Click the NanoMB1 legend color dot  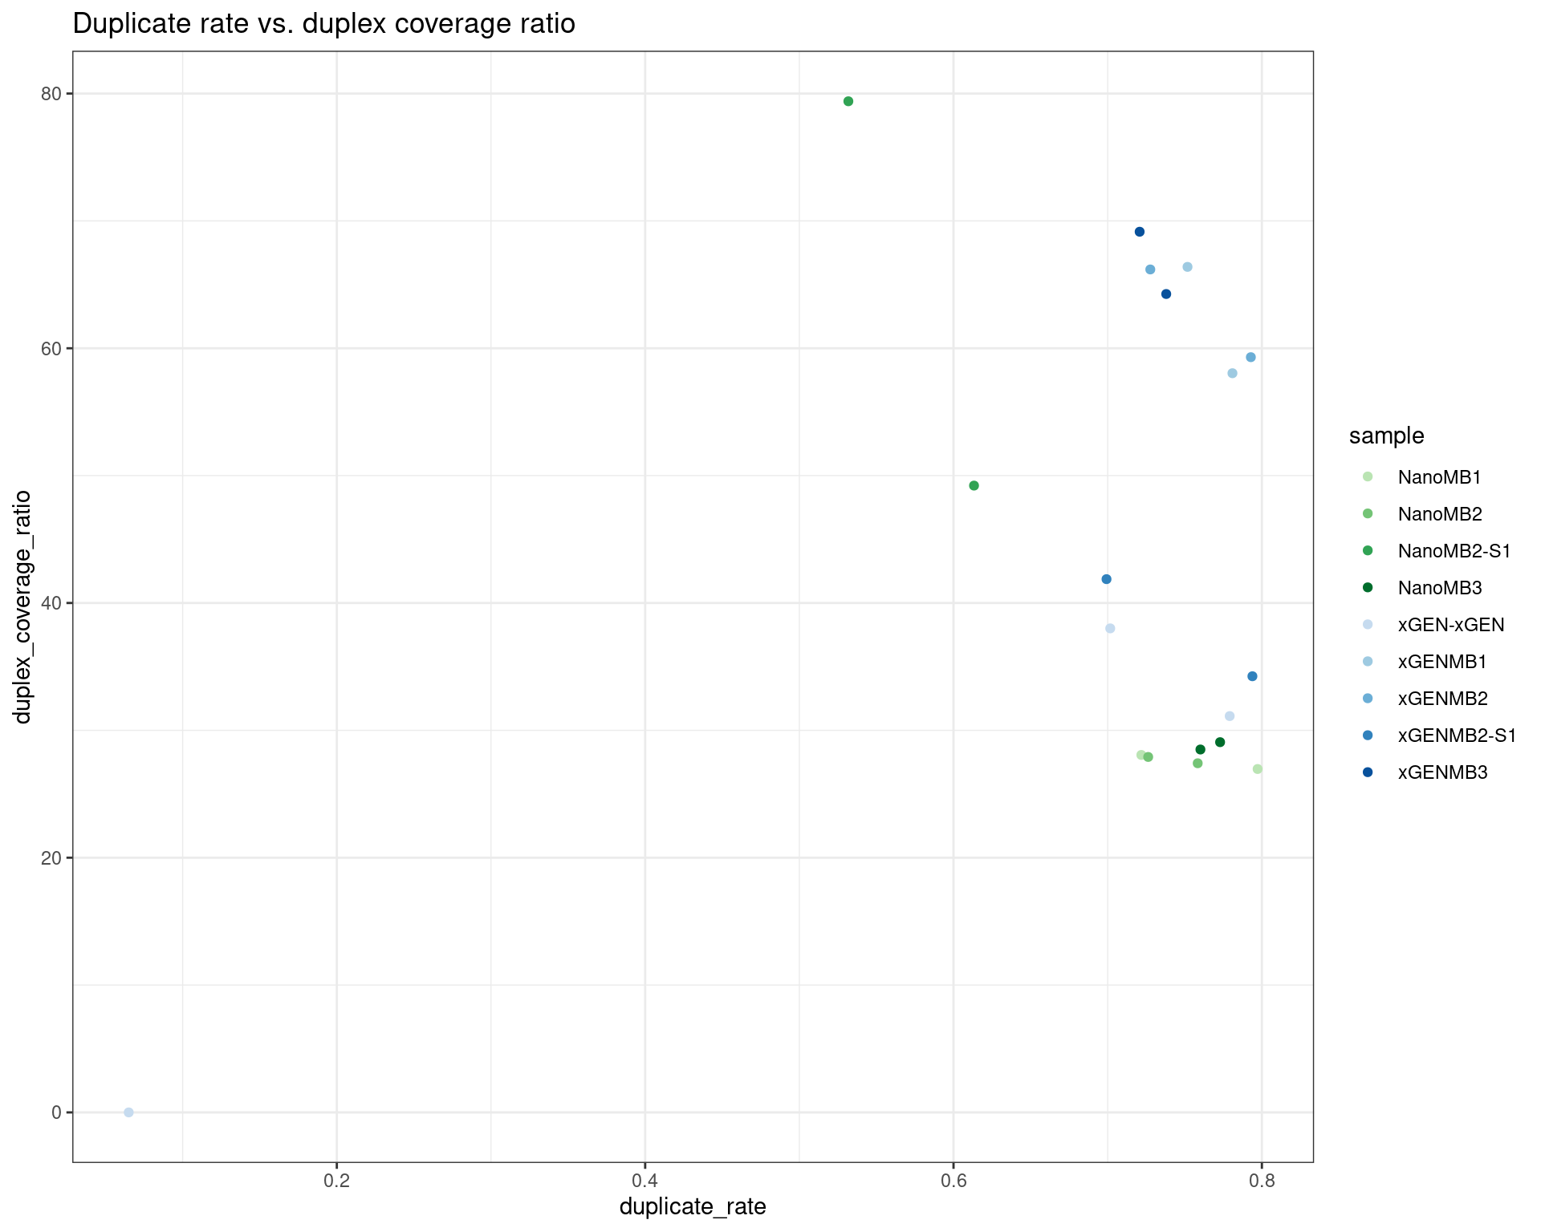pos(1368,477)
